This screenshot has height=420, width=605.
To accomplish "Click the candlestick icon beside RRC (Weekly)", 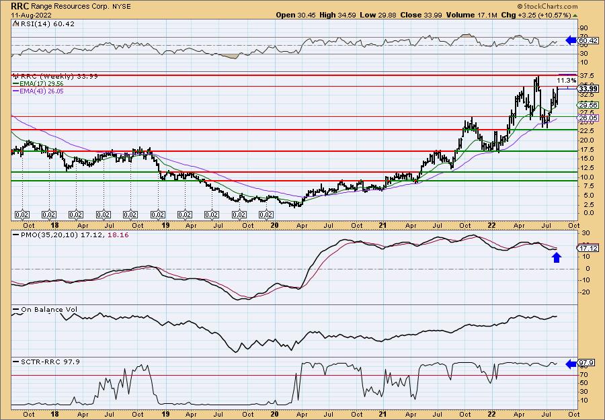I will (16, 76).
